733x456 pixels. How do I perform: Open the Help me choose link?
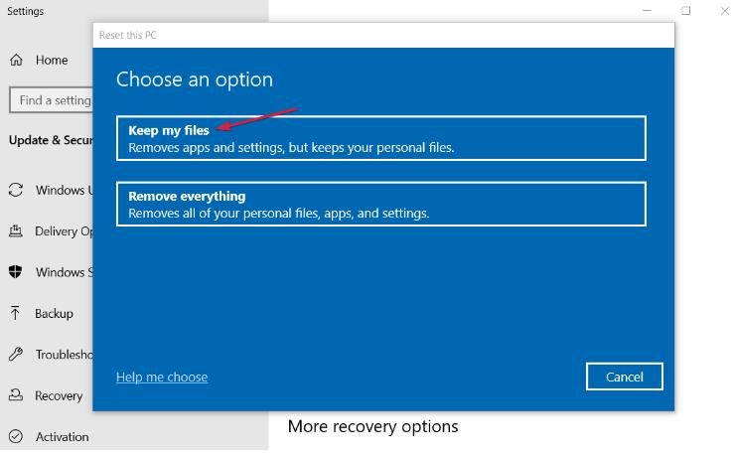(162, 377)
